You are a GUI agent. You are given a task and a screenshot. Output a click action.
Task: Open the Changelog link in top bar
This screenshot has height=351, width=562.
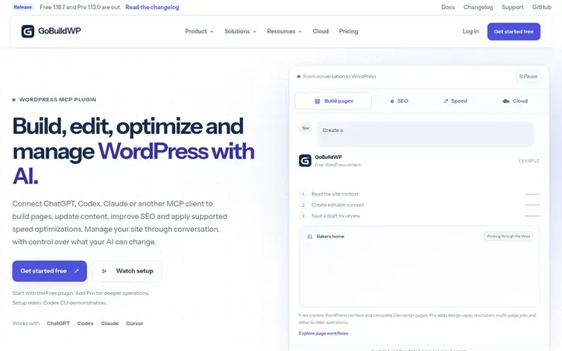(478, 7)
